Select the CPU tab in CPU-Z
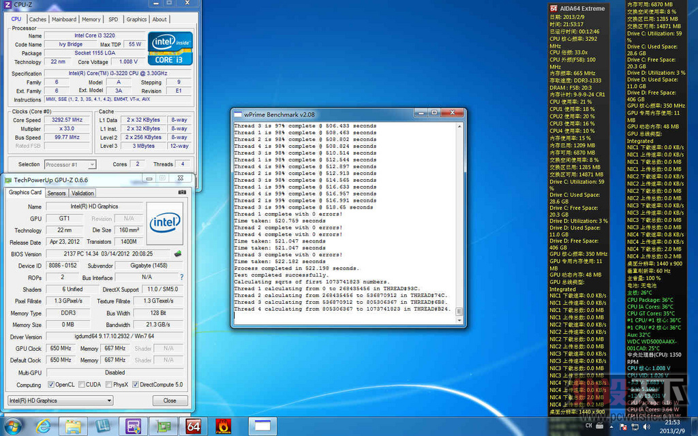The height and width of the screenshot is (436, 698). click(x=16, y=18)
